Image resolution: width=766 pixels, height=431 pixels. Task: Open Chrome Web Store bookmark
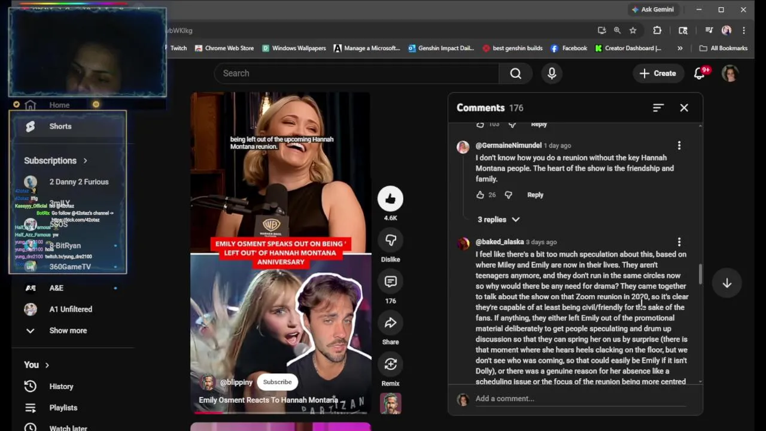[224, 48]
